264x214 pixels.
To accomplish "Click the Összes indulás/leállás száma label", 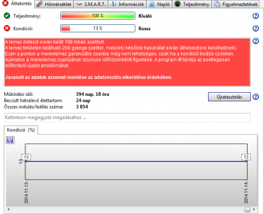I will click(x=34, y=107).
